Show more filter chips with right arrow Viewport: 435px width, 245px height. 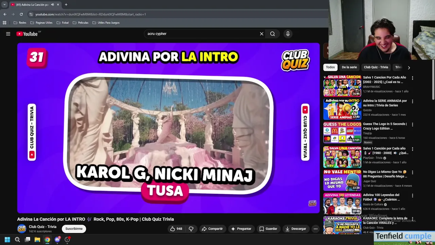409,67
